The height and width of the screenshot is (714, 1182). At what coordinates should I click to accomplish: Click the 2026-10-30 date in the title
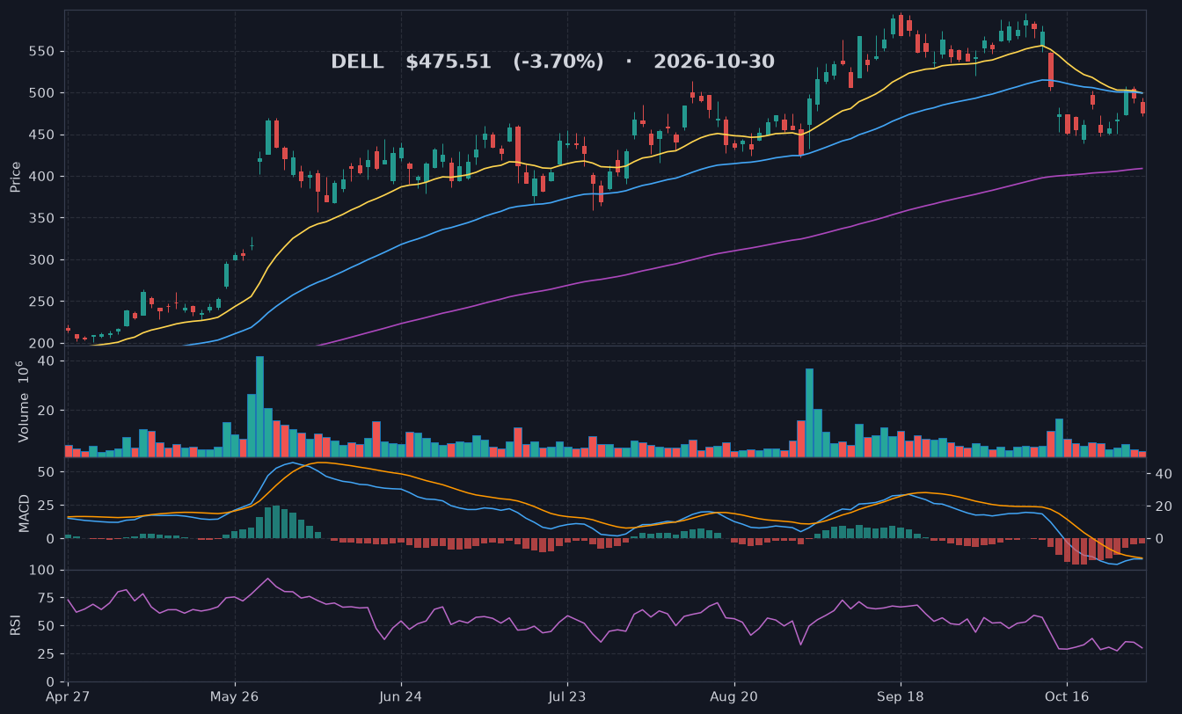(714, 62)
